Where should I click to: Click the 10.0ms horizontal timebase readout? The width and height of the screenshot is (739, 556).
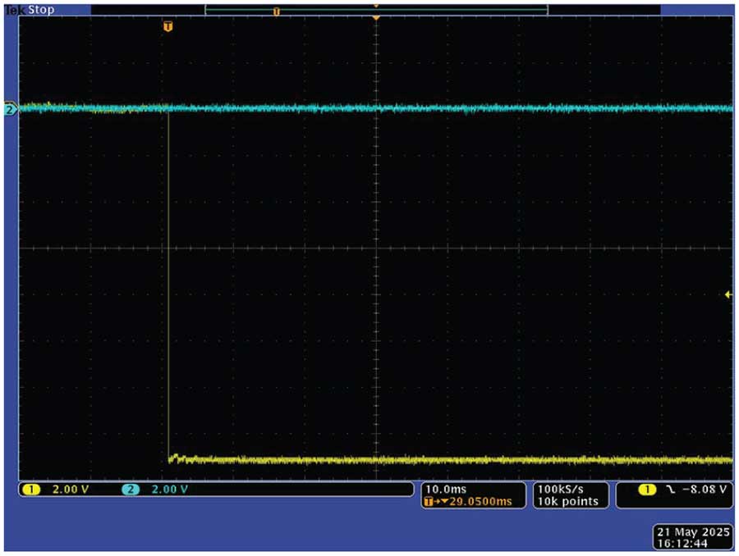click(x=443, y=489)
